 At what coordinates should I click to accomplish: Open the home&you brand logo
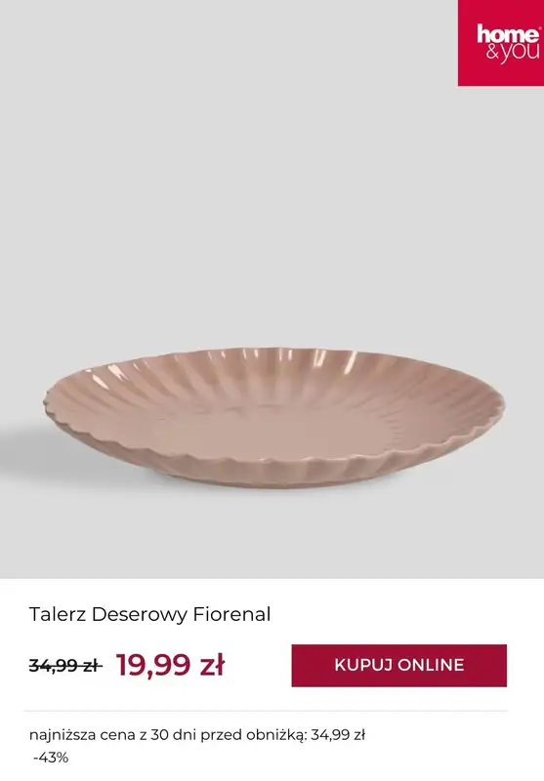501,43
